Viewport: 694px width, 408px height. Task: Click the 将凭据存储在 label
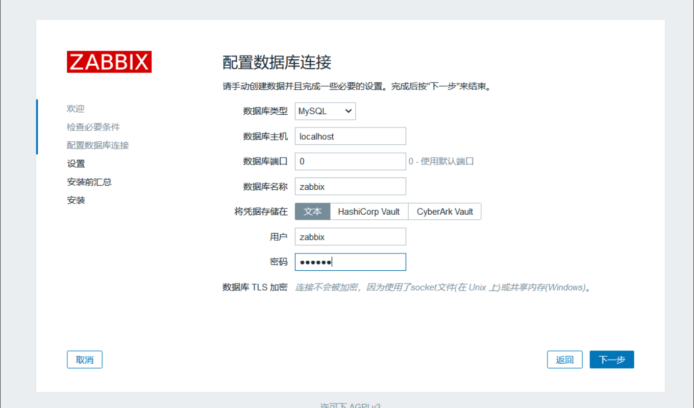click(261, 212)
